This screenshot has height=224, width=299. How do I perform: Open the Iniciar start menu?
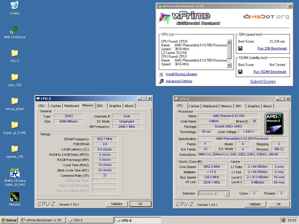pos(9,220)
